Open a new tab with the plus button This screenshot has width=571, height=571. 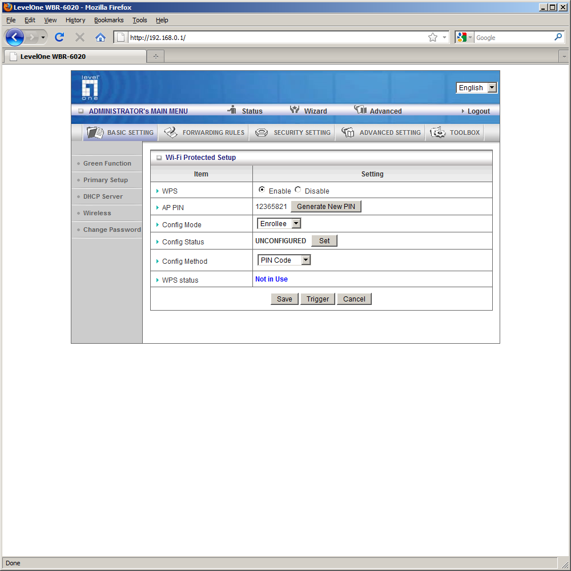tap(156, 56)
